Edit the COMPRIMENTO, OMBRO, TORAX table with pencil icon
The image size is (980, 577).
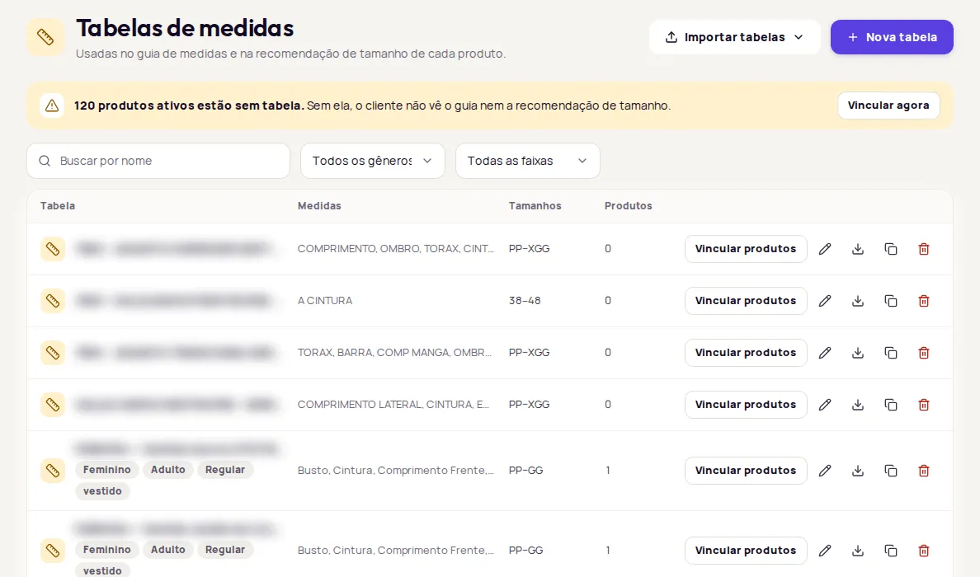click(825, 249)
